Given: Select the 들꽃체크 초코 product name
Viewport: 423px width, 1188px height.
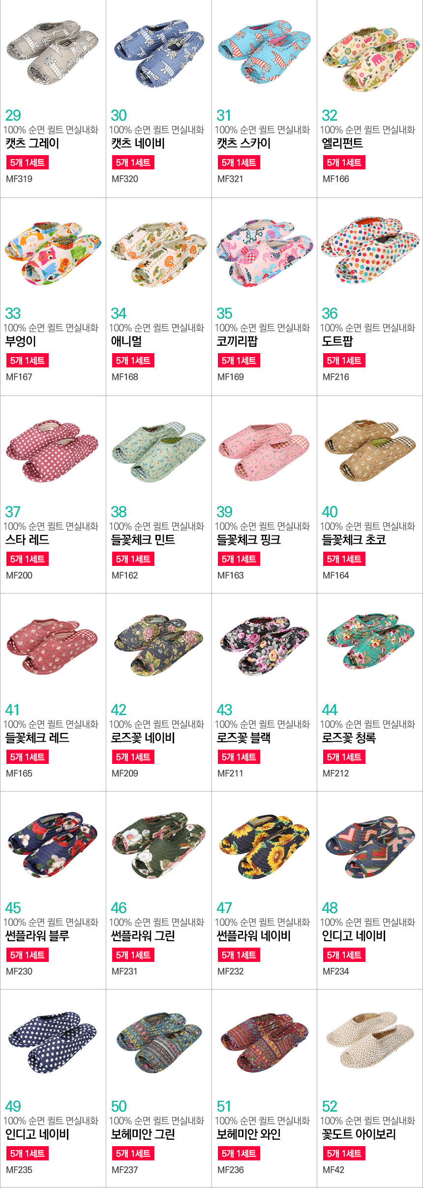Looking at the screenshot, I should coord(354,540).
